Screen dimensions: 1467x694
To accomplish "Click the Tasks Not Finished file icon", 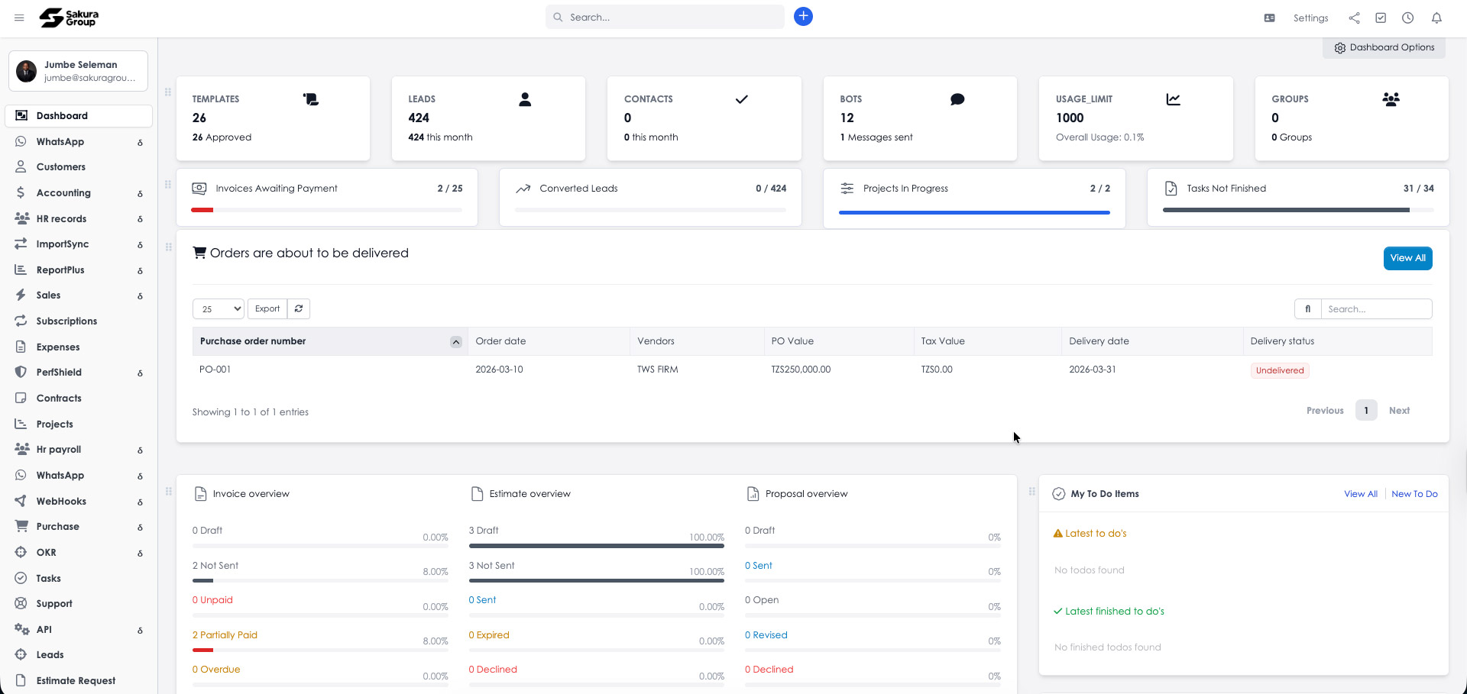I will [1171, 189].
